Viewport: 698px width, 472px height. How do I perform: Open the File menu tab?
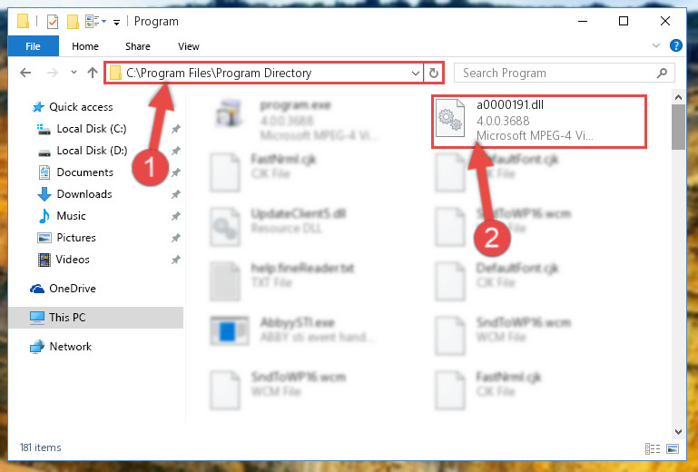(33, 46)
